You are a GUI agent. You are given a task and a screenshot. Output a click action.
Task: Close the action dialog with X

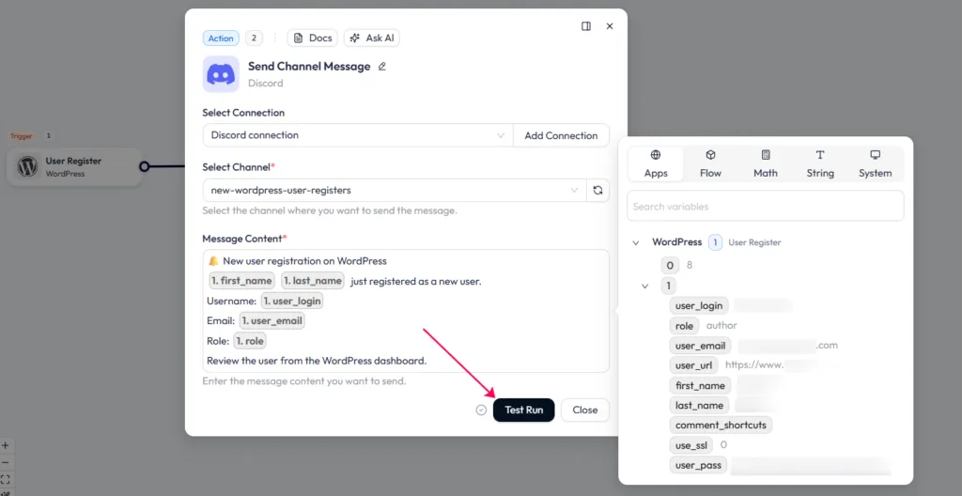(609, 25)
